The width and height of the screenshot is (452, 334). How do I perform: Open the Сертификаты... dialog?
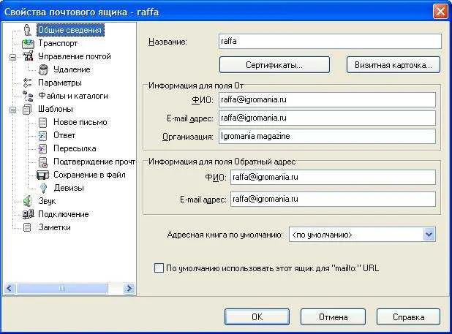274,65
